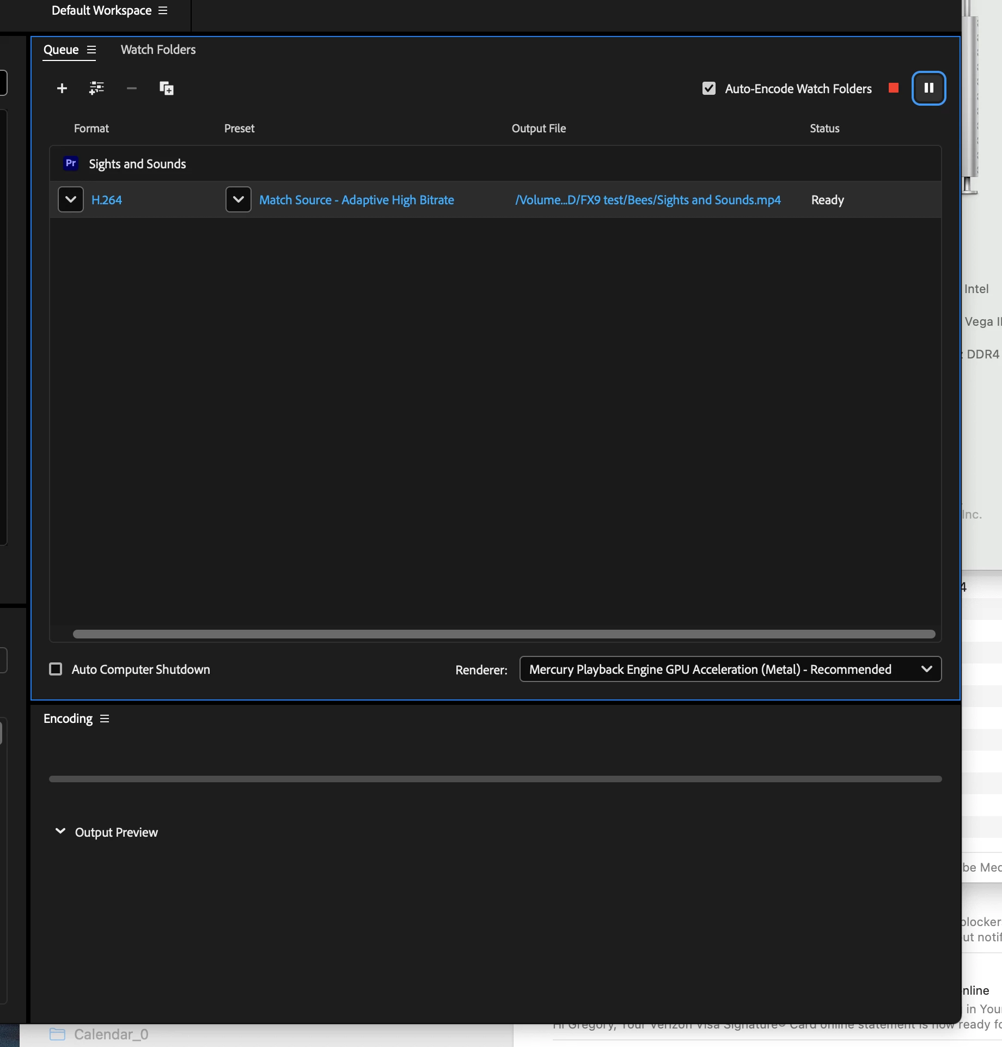Click the Preset column header

pos(240,129)
